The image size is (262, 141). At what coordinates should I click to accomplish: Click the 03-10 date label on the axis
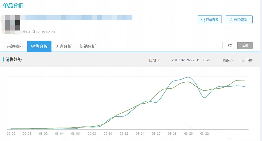[x=108, y=134]
